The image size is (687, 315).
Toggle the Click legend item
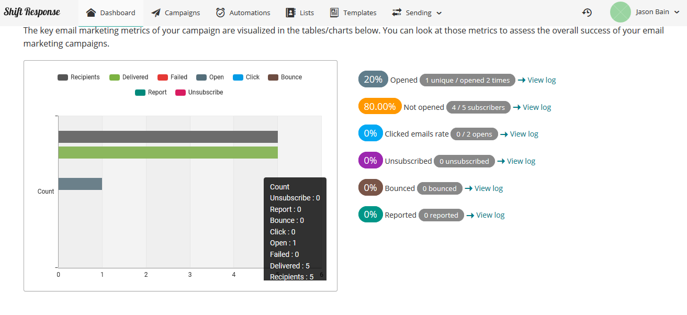pos(246,77)
